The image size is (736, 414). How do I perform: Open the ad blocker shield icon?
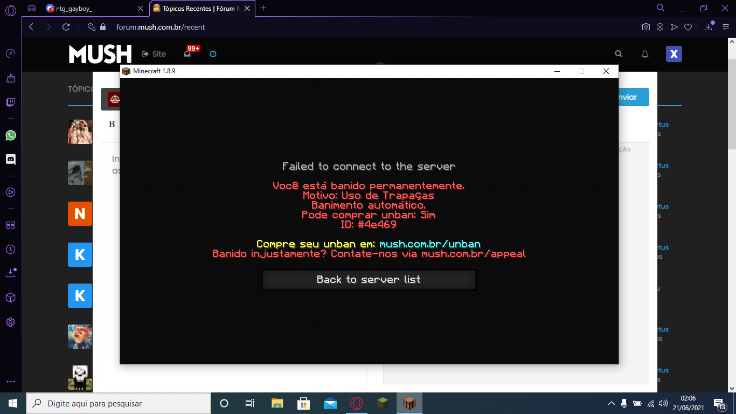coord(660,27)
